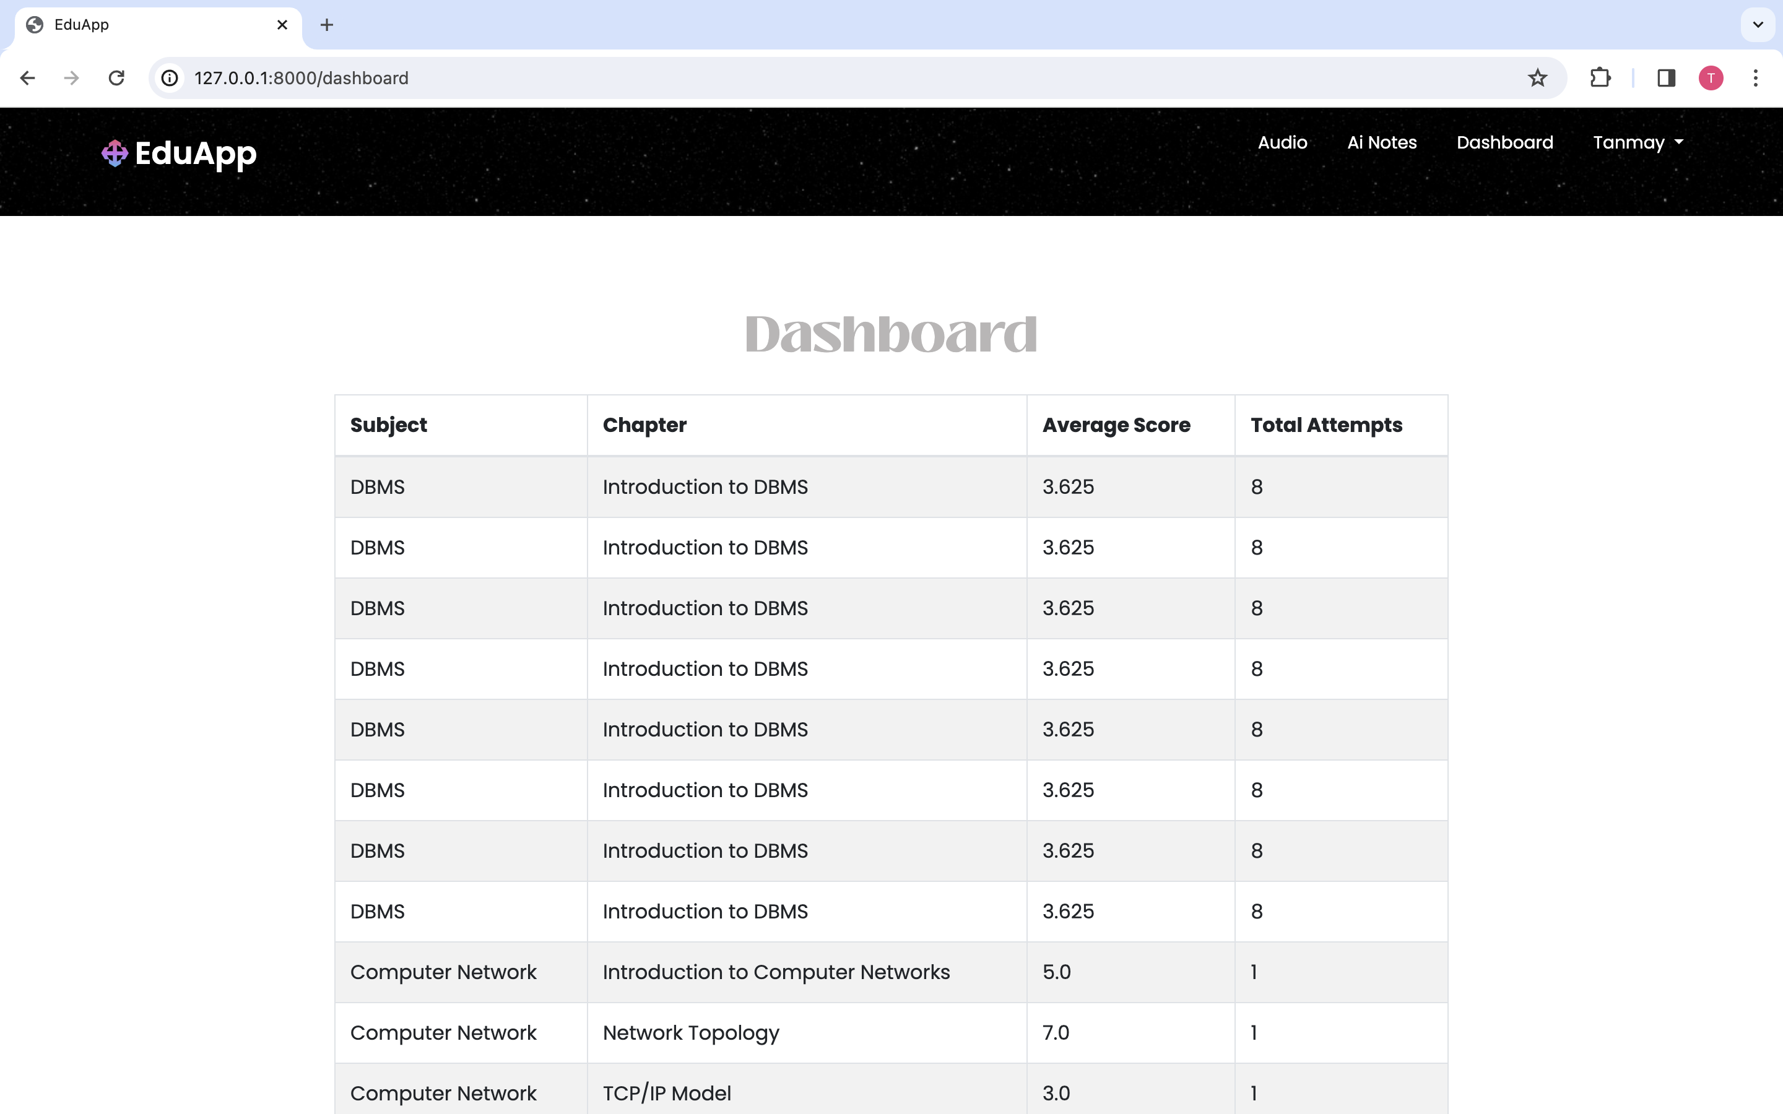This screenshot has height=1114, width=1783.
Task: Open the Audio nav link
Action: (x=1282, y=142)
